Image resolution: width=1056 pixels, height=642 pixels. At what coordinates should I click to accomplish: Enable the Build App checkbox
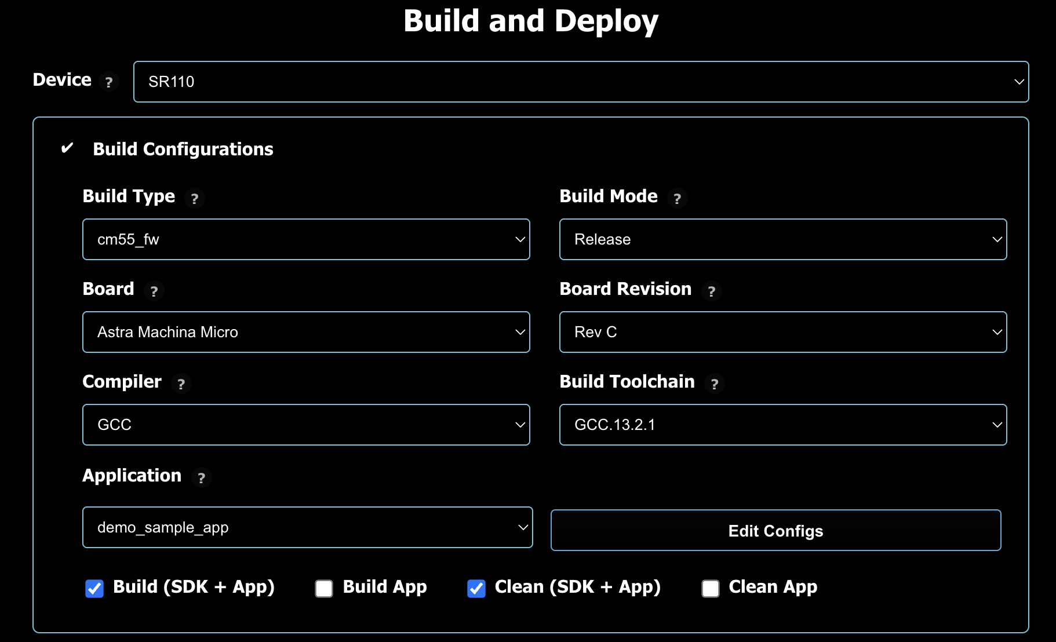[324, 588]
